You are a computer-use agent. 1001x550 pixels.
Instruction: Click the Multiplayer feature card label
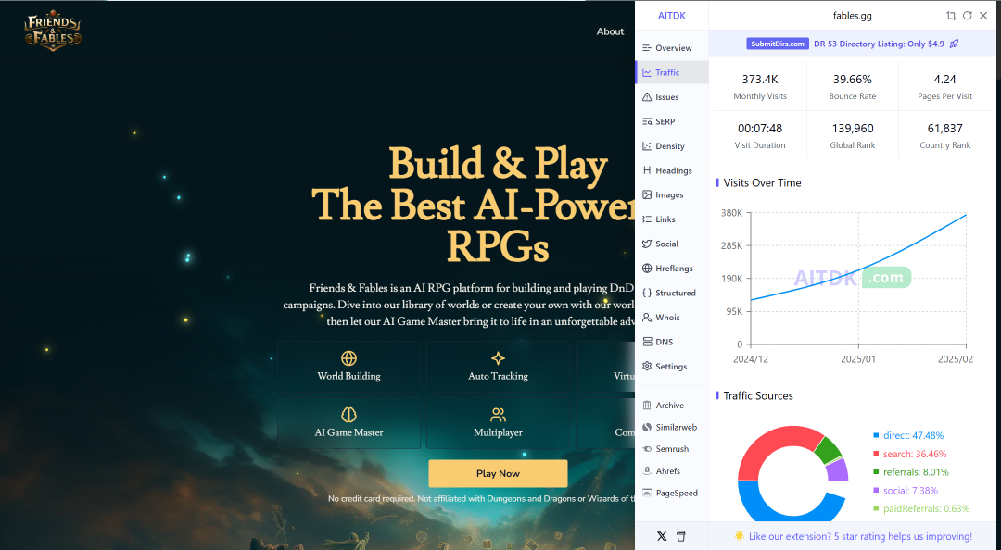(498, 432)
